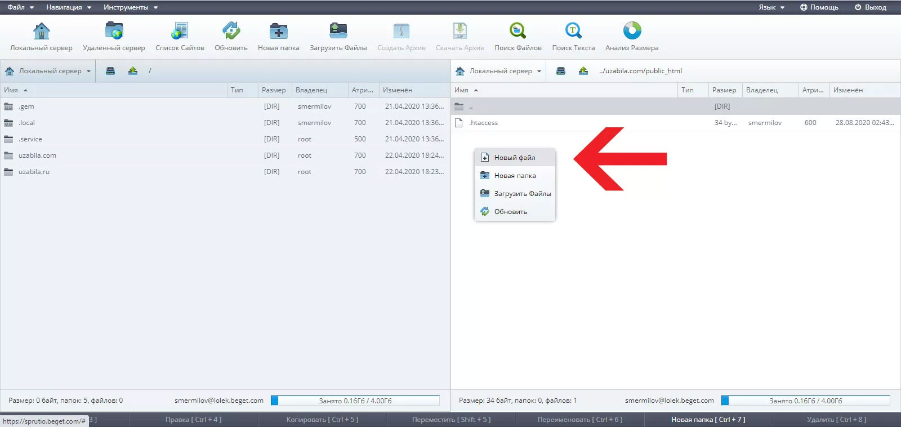Sort right panel by Изменён column

tap(848, 90)
